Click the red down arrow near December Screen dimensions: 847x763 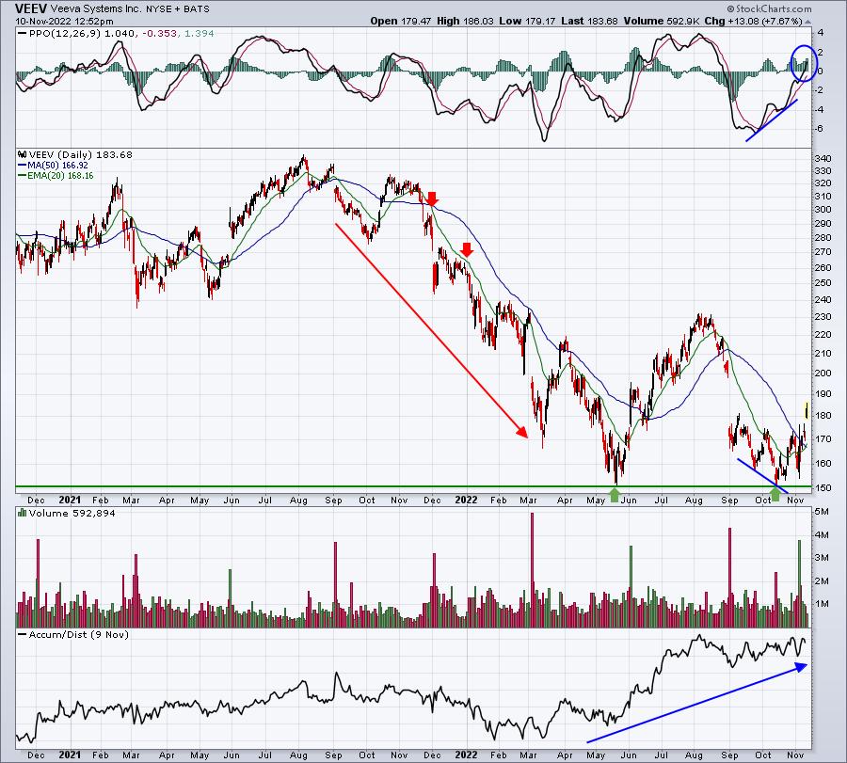click(x=432, y=199)
